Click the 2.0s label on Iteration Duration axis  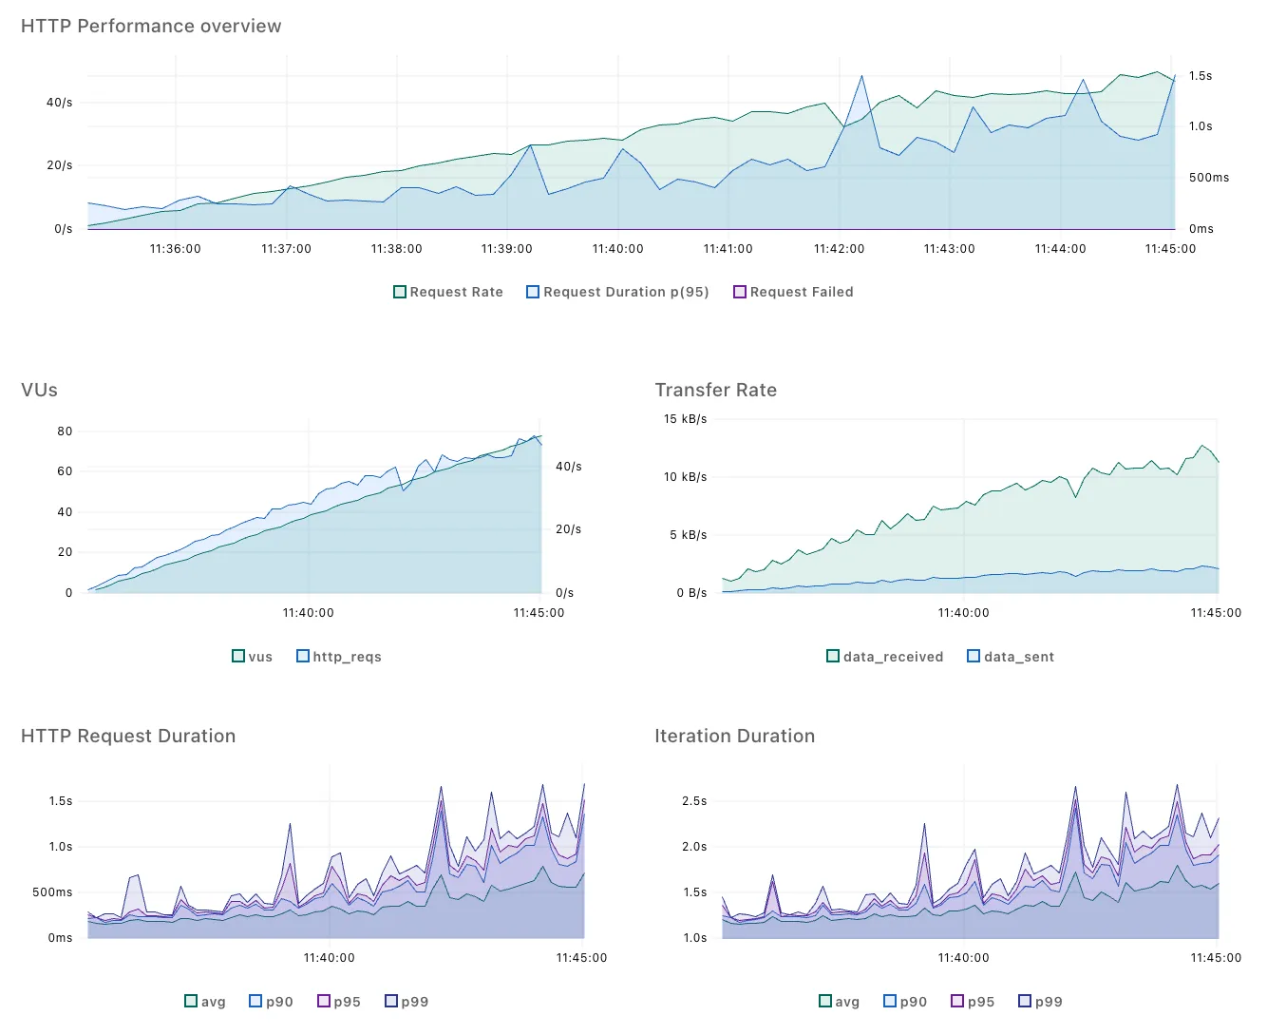click(694, 847)
